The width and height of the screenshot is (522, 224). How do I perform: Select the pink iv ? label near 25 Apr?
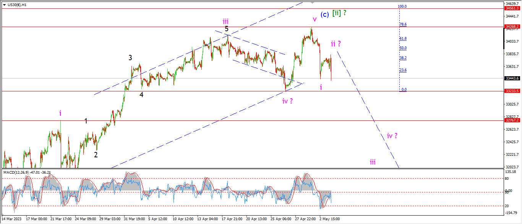[288, 101]
